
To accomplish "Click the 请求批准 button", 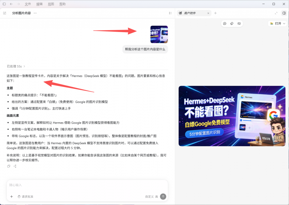I will coord(25,197).
